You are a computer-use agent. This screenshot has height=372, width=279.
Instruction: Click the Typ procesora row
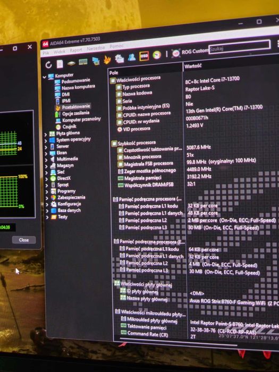click(x=136, y=87)
